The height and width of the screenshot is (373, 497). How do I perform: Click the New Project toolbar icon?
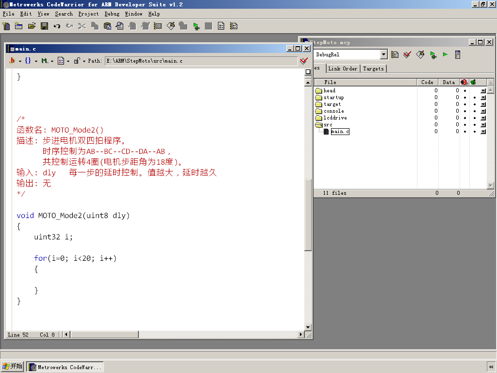pos(19,26)
